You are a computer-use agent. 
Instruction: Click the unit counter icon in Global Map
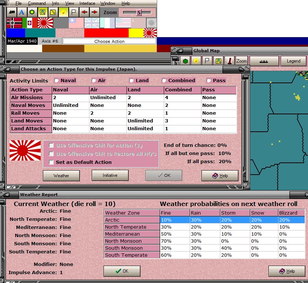pyautogui.click(x=218, y=61)
